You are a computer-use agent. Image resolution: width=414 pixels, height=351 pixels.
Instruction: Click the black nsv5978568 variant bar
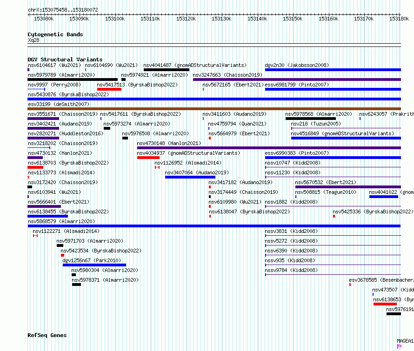pos(311,119)
